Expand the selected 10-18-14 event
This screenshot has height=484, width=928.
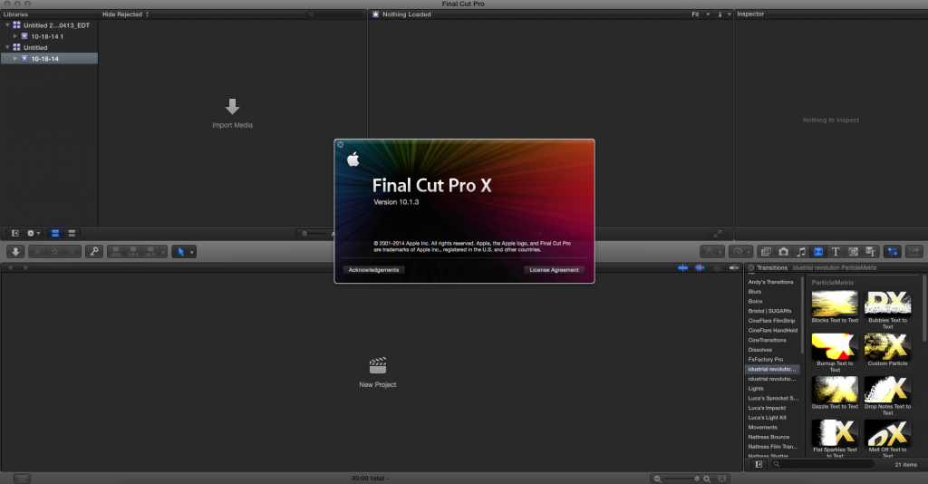[x=15, y=59]
